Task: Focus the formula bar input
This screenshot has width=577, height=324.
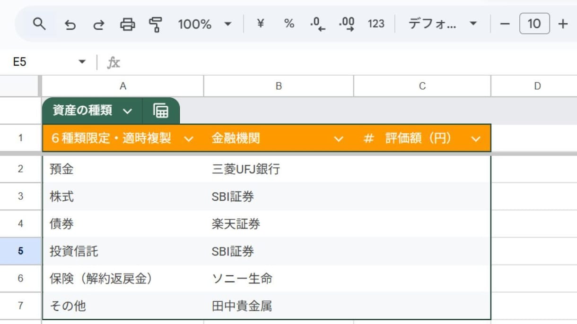Action: point(350,62)
